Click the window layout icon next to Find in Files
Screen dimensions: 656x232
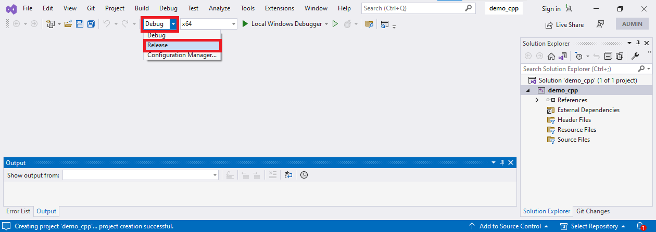click(x=385, y=24)
